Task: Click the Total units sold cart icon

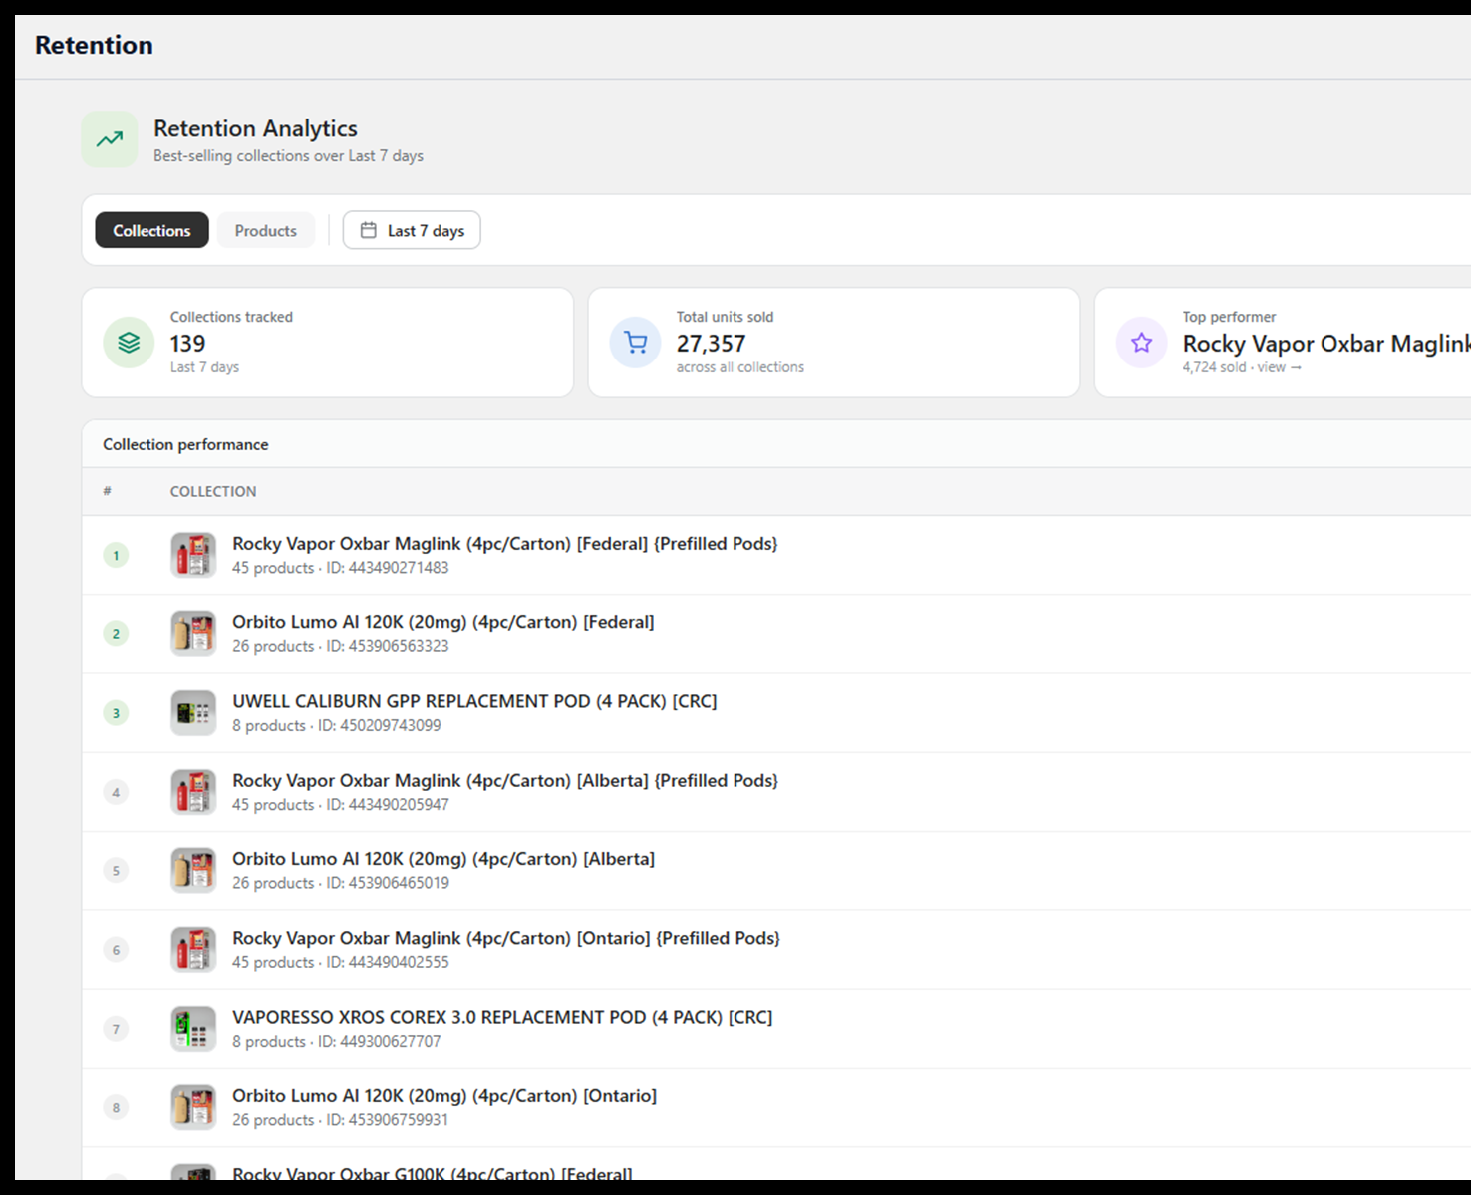Action: 635,343
